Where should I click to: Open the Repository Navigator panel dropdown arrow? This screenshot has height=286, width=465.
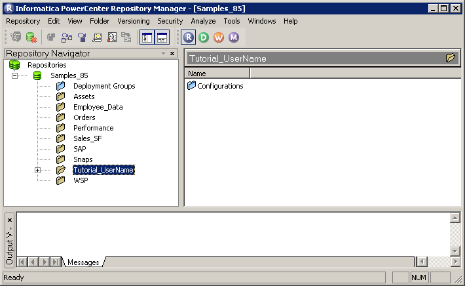point(163,54)
